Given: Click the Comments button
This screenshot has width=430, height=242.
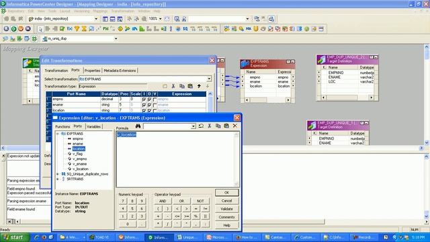Looking at the screenshot, I should pyautogui.click(x=226, y=217).
